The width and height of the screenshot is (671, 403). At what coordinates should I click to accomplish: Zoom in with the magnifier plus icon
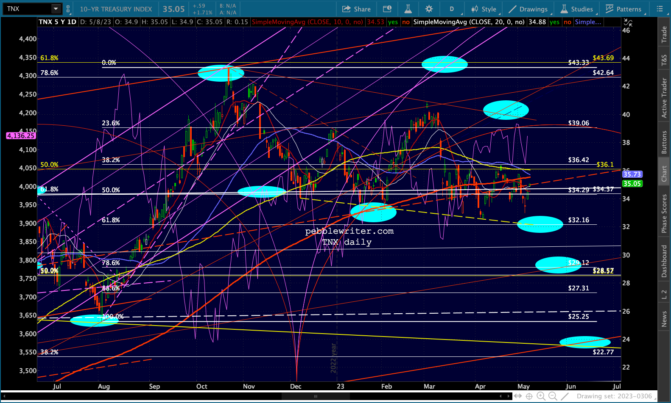point(541,396)
